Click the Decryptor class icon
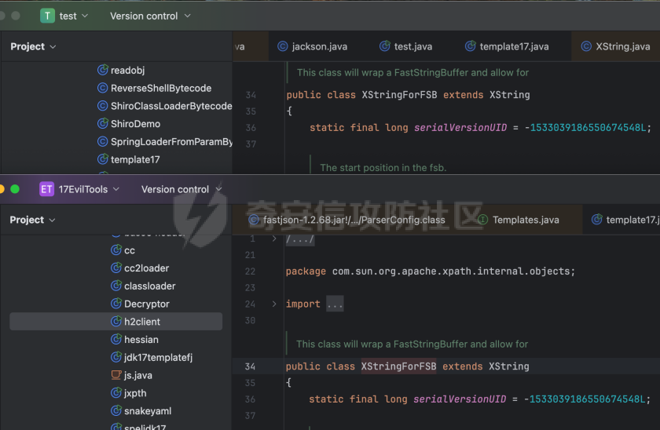This screenshot has height=430, width=660. pyautogui.click(x=116, y=304)
